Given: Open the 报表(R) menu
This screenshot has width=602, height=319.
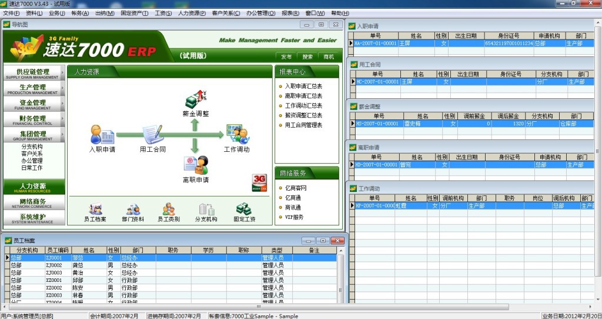Looking at the screenshot, I should coord(290,13).
